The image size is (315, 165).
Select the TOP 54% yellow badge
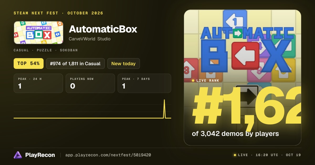pyautogui.click(x=29, y=63)
